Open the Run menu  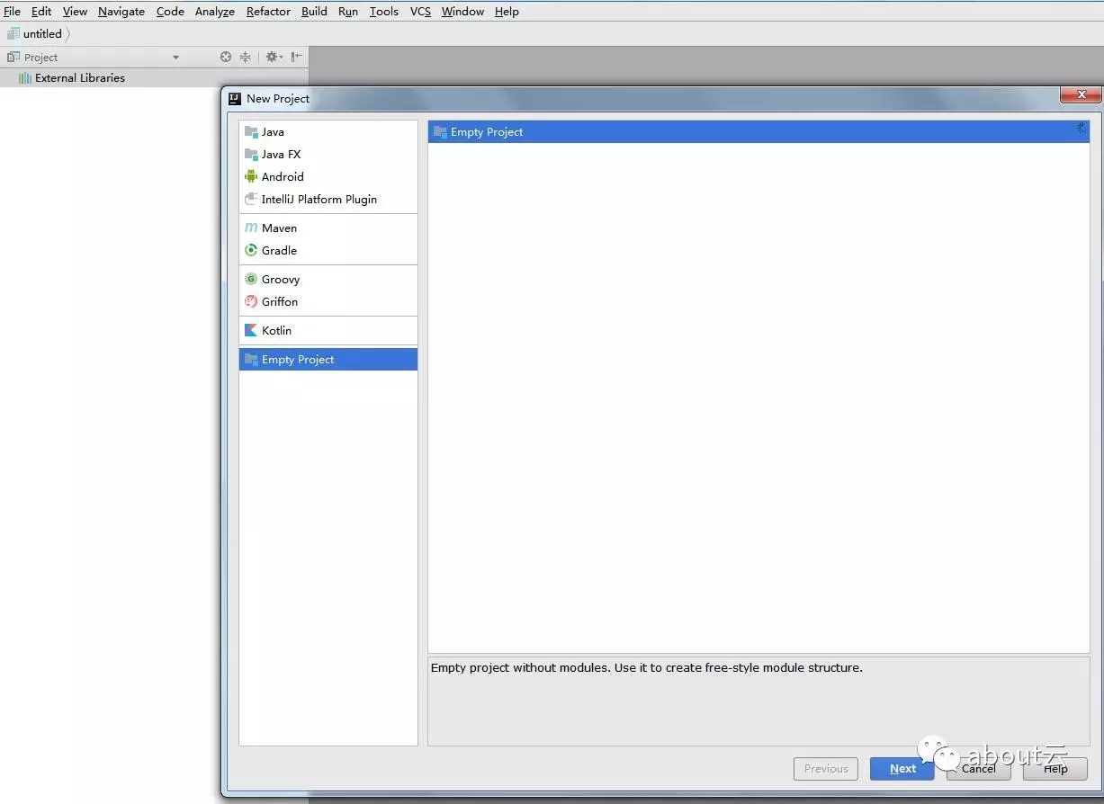tap(348, 12)
